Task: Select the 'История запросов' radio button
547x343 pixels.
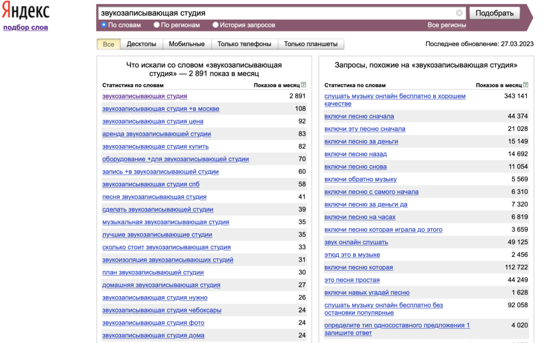Action: tap(216, 25)
